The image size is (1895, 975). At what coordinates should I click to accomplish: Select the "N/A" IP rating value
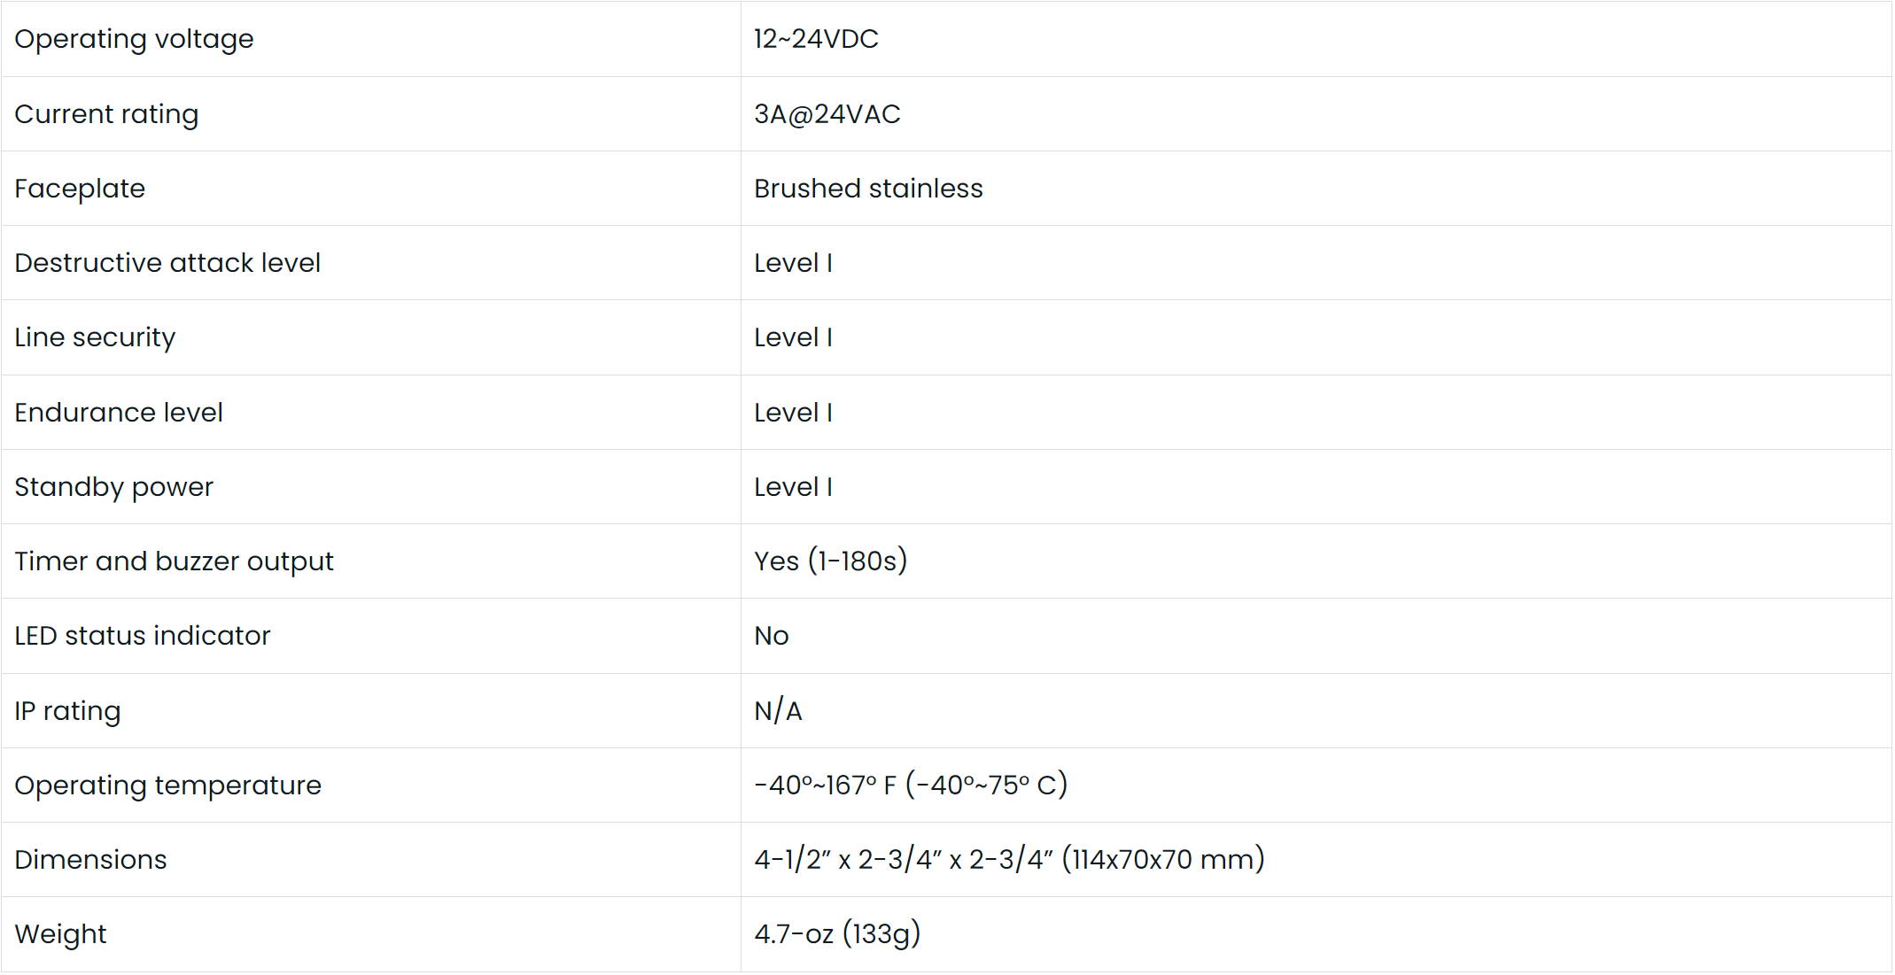[x=778, y=711]
